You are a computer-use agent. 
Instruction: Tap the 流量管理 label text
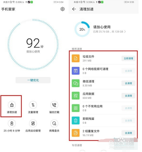coord(33,112)
